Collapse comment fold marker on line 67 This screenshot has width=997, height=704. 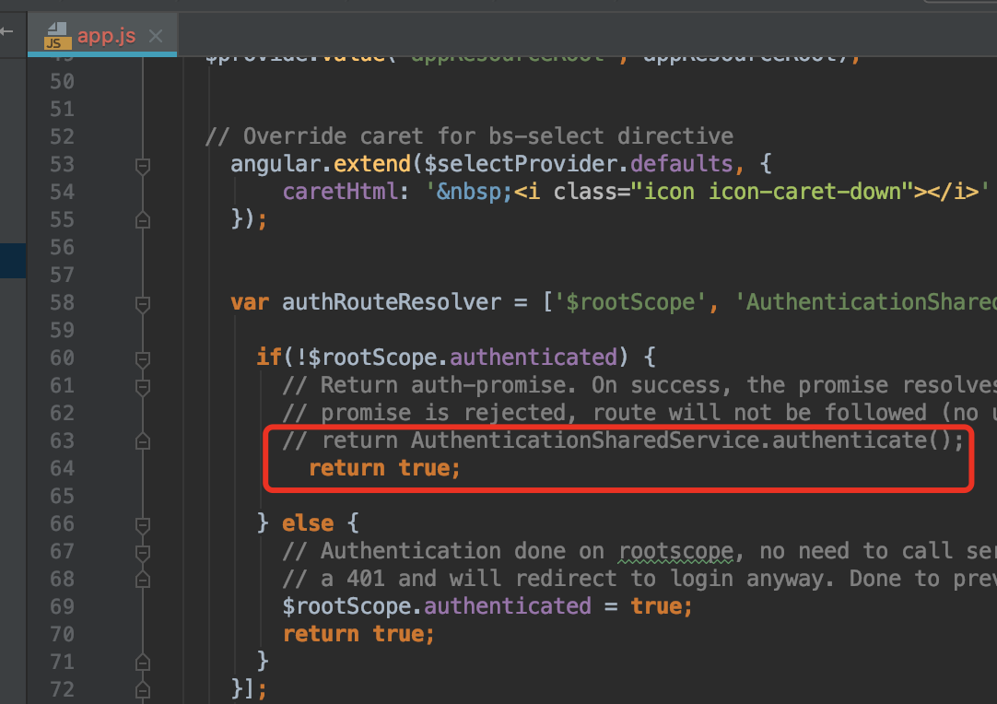point(143,552)
